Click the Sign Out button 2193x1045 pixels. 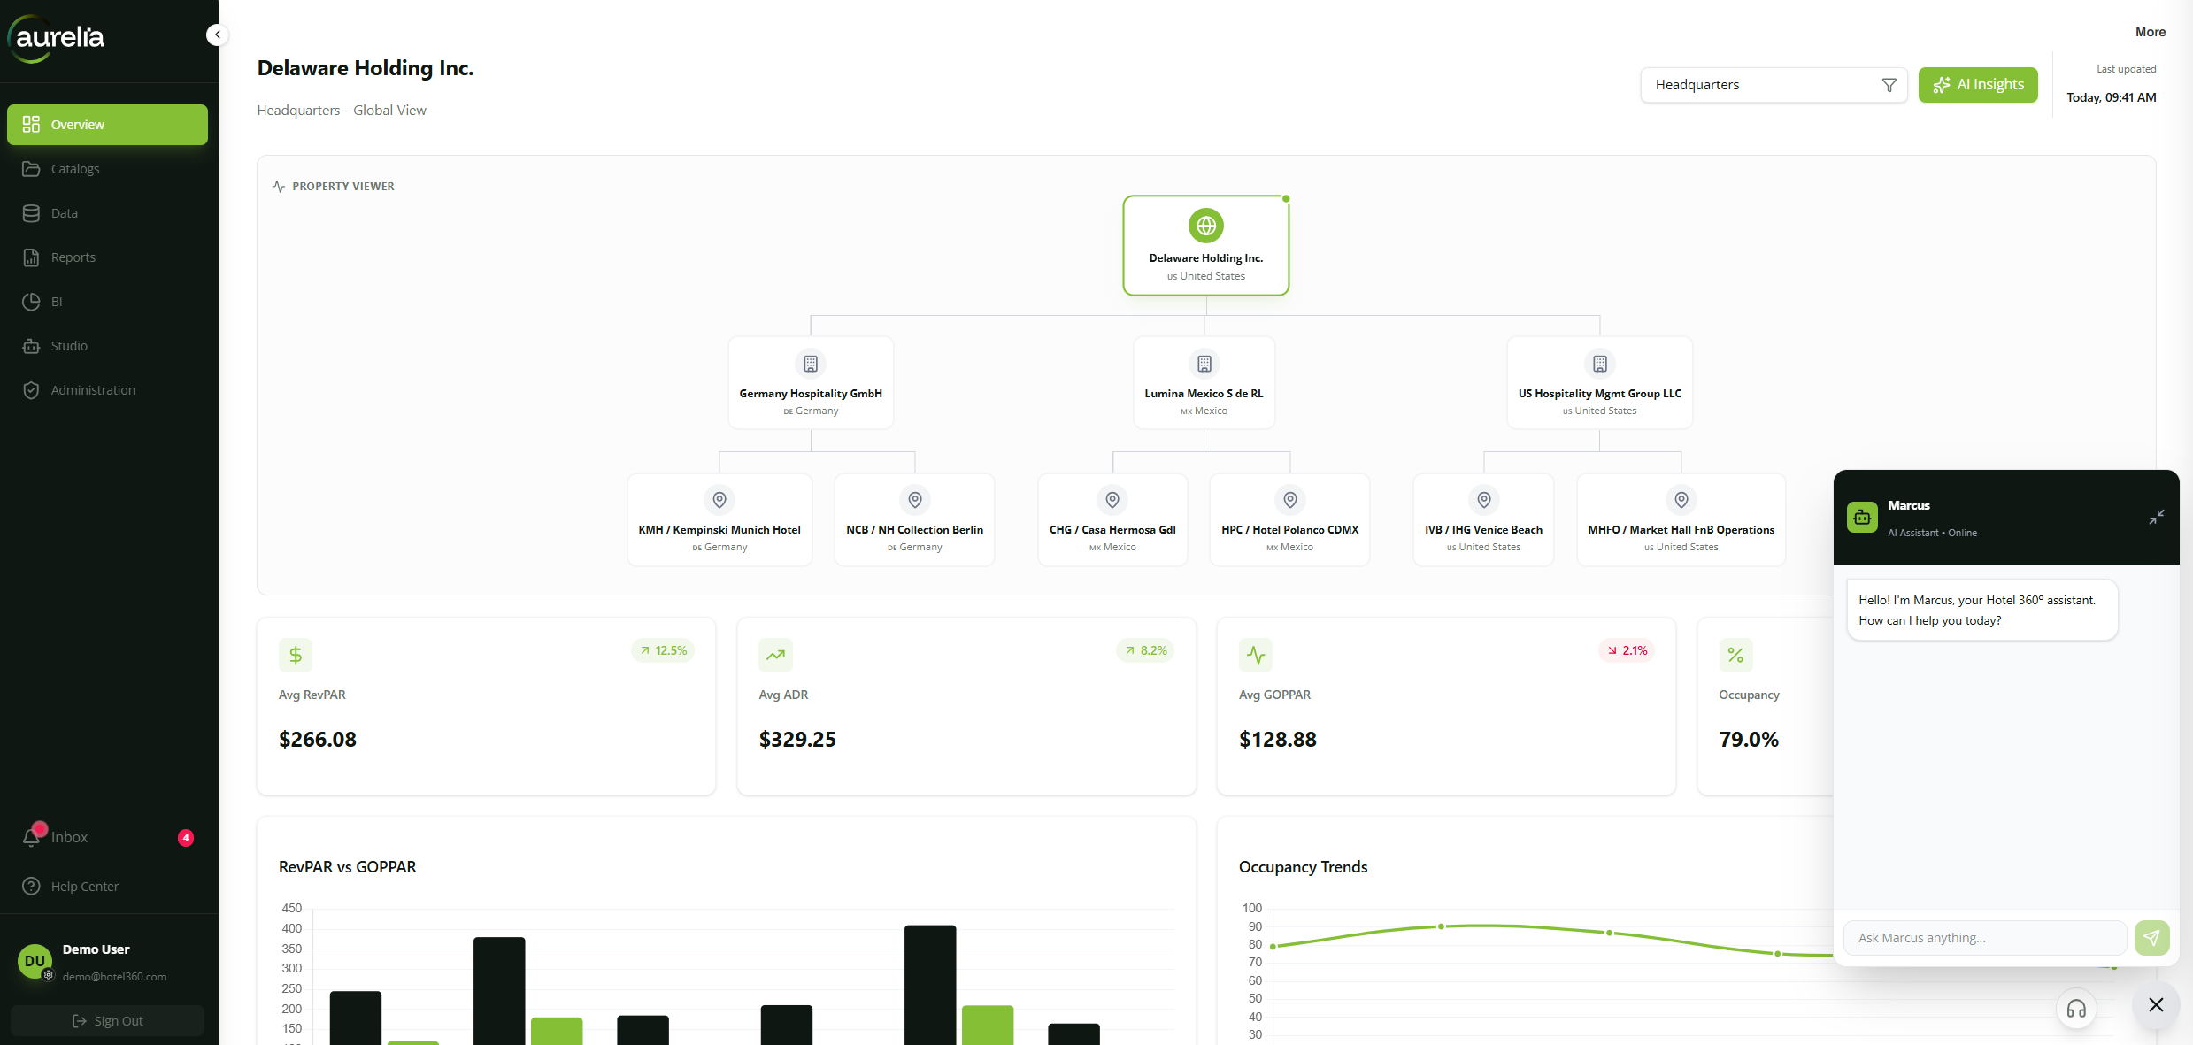click(x=107, y=1021)
